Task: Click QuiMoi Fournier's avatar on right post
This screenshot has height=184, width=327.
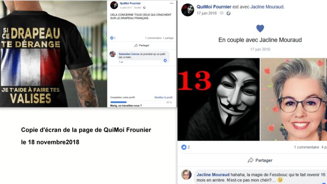Action: tap(188, 10)
